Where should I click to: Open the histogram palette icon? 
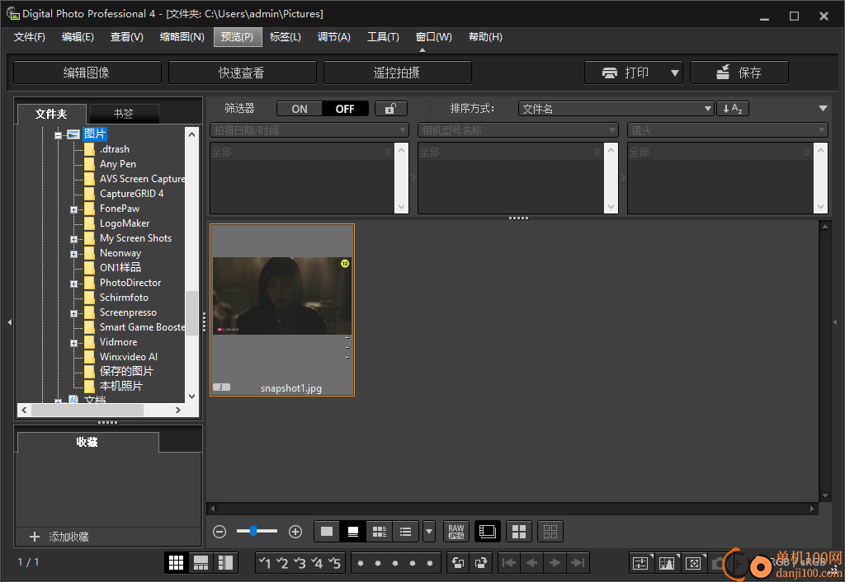pyautogui.click(x=667, y=564)
